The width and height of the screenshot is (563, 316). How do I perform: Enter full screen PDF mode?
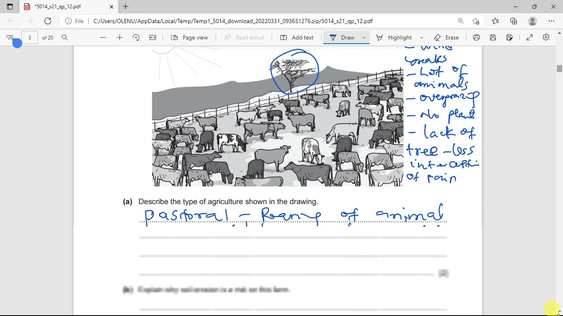pyautogui.click(x=530, y=38)
